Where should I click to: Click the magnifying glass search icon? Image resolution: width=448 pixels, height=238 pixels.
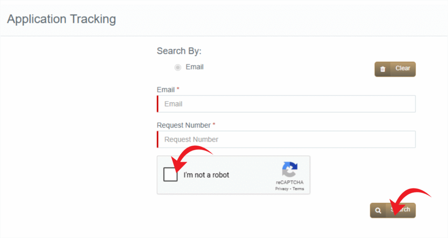pos(378,210)
